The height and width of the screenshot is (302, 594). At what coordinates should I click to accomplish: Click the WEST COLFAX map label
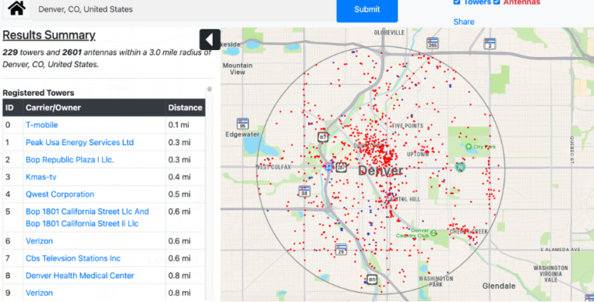click(x=274, y=167)
